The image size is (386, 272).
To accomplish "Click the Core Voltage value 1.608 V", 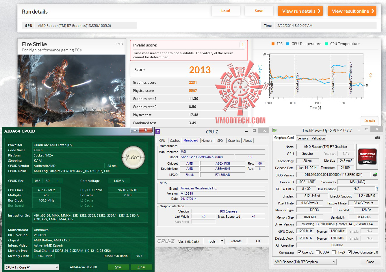I will [x=119, y=181].
